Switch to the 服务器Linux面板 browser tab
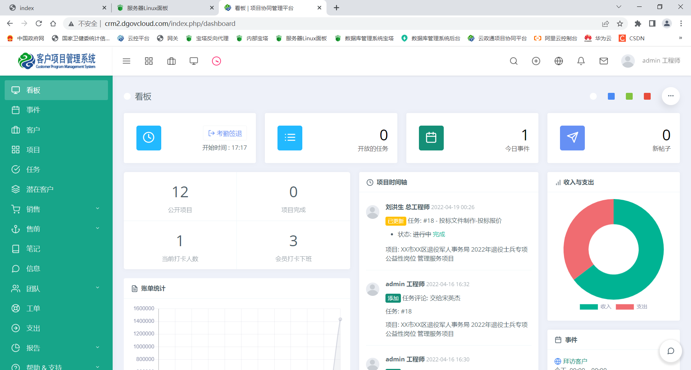691x370 pixels. click(148, 8)
